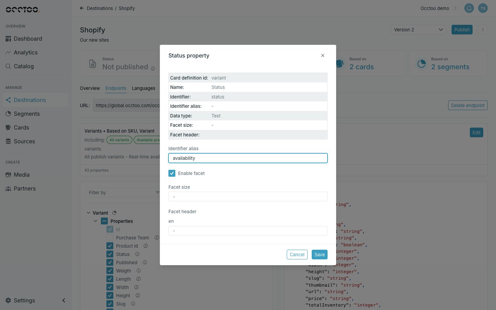Switch to the Endpoints tab

pyautogui.click(x=116, y=88)
